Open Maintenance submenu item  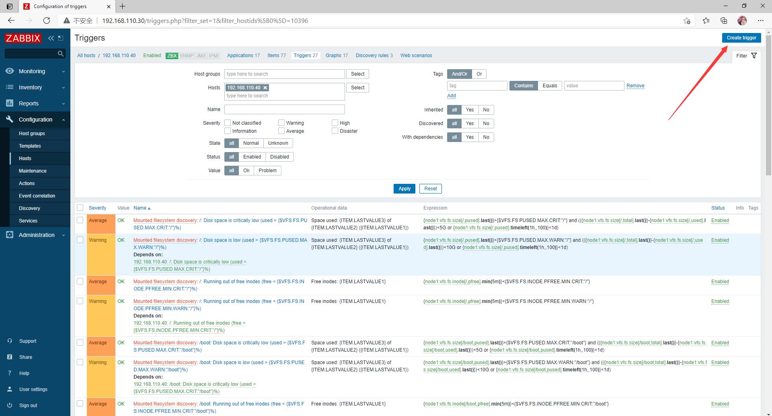coord(33,171)
